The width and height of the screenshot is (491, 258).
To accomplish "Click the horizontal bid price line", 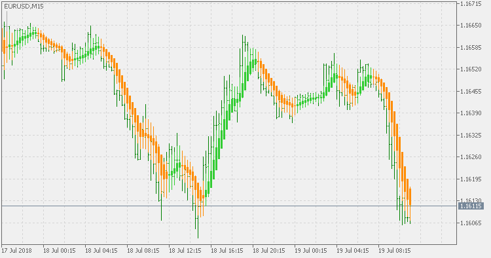I will [x=229, y=206].
